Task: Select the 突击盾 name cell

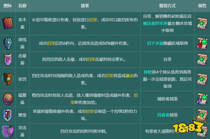Action: [22, 131]
